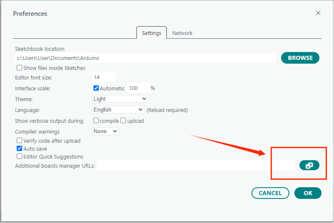Click the Additional boards manager URLs field
The height and width of the screenshot is (223, 334).
(195, 165)
